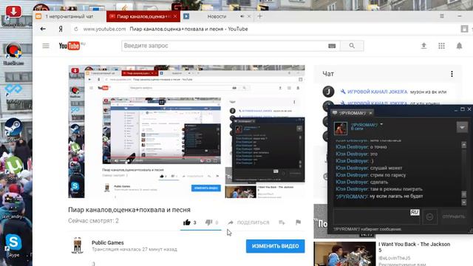This screenshot has width=473, height=266.
Task: Click the Steam chat scrollbar down arrow
Action: pyautogui.click(x=464, y=202)
